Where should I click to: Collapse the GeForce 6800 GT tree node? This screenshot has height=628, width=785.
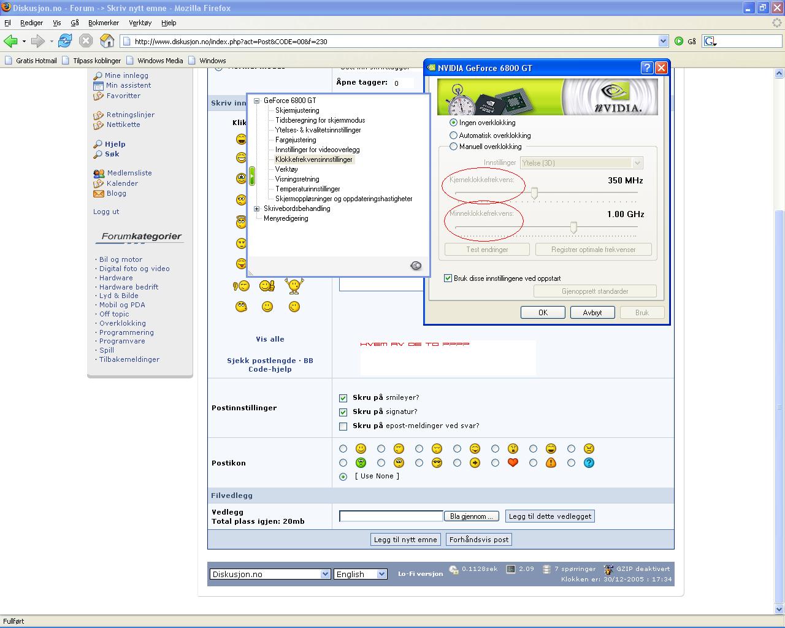[257, 101]
